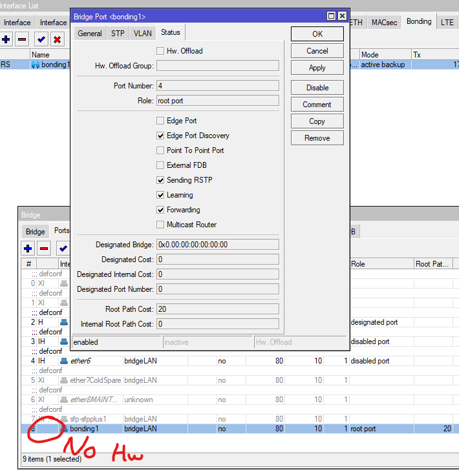Click the Role column header in Bridge window
The height and width of the screenshot is (470, 459).
tap(382, 264)
